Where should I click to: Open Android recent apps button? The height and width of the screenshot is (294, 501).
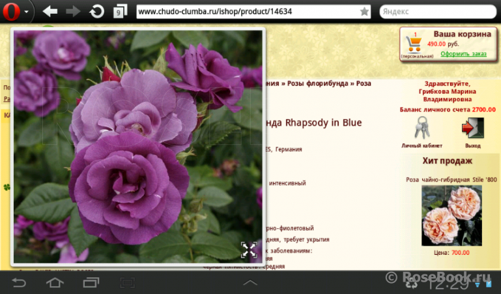coord(91,282)
